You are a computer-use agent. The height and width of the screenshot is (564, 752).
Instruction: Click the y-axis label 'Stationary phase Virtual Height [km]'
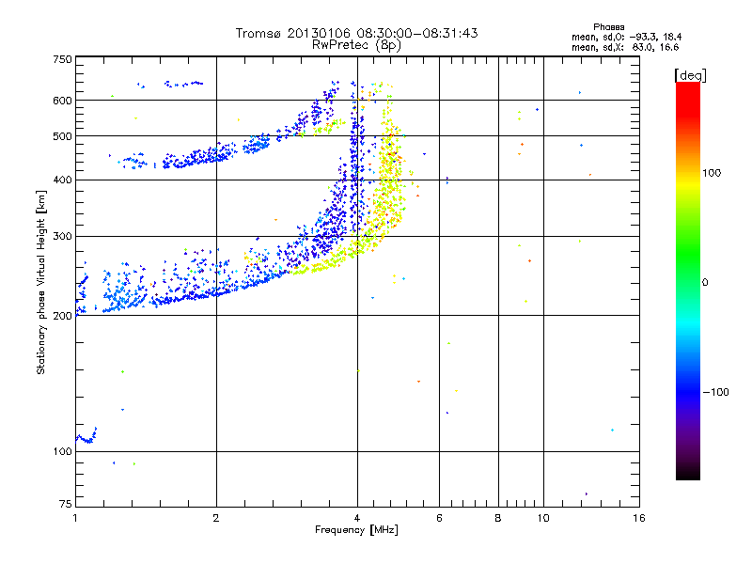click(x=41, y=283)
